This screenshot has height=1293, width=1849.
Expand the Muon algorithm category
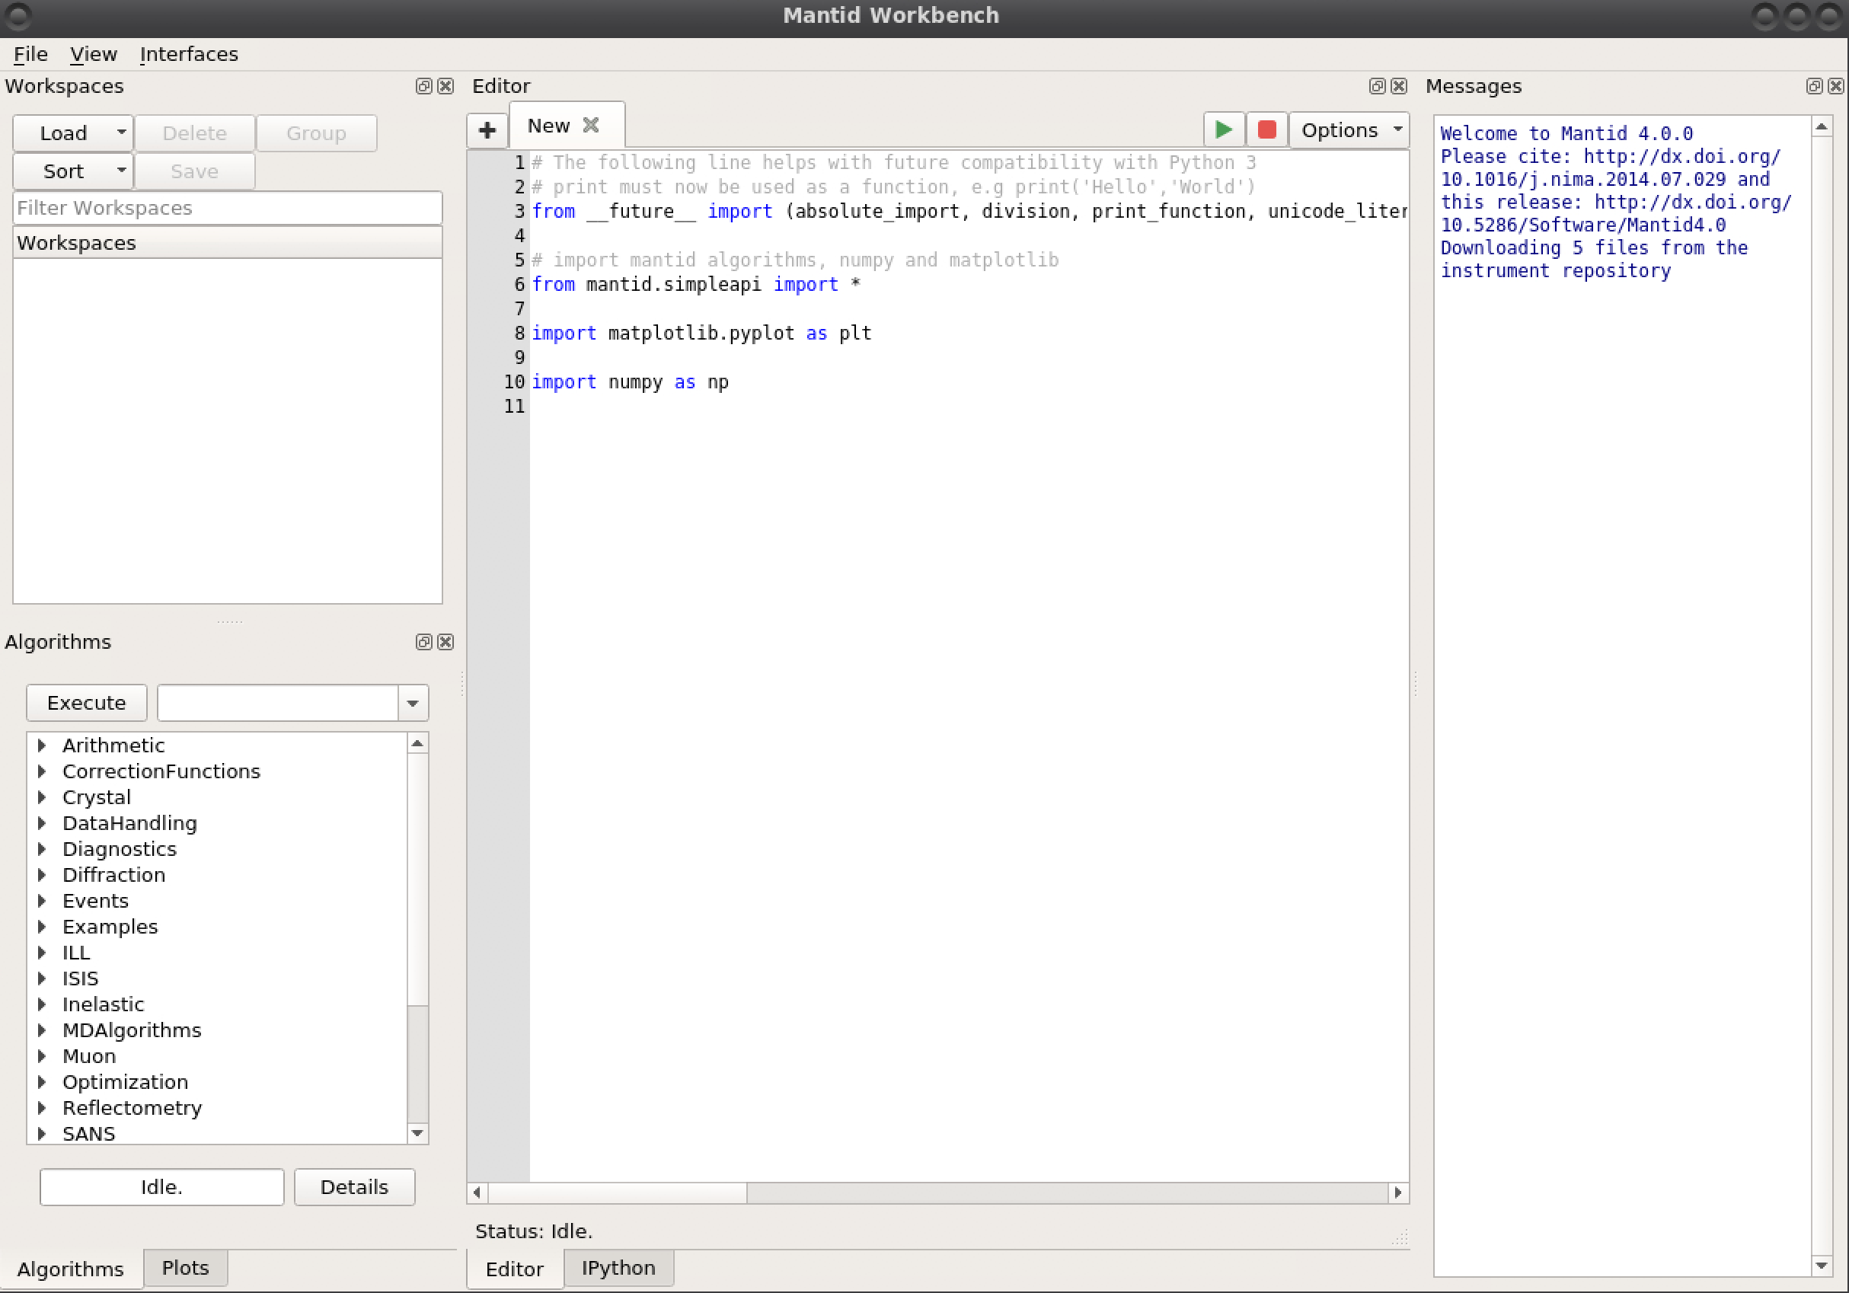coord(42,1056)
